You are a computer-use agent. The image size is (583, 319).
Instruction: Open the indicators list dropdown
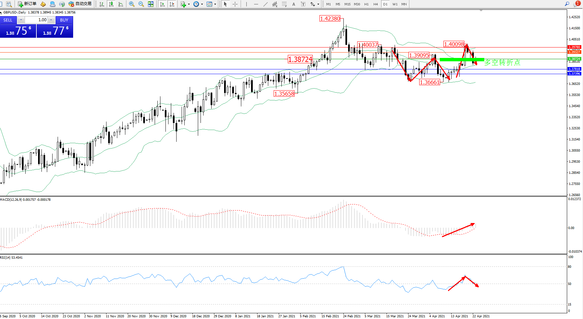189,4
